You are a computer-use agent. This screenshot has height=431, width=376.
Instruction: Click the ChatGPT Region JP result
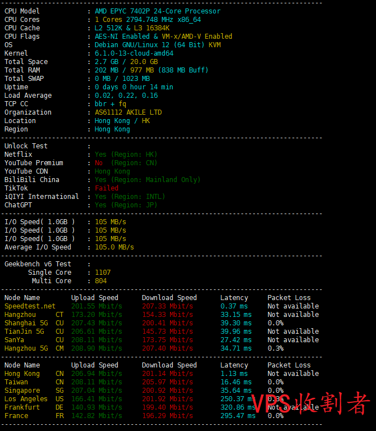[x=126, y=205]
